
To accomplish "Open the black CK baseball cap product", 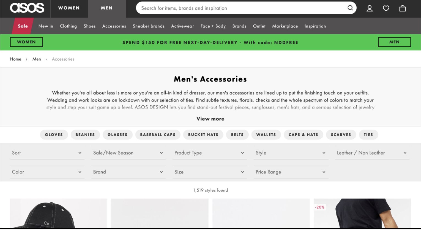I will tap(59, 214).
